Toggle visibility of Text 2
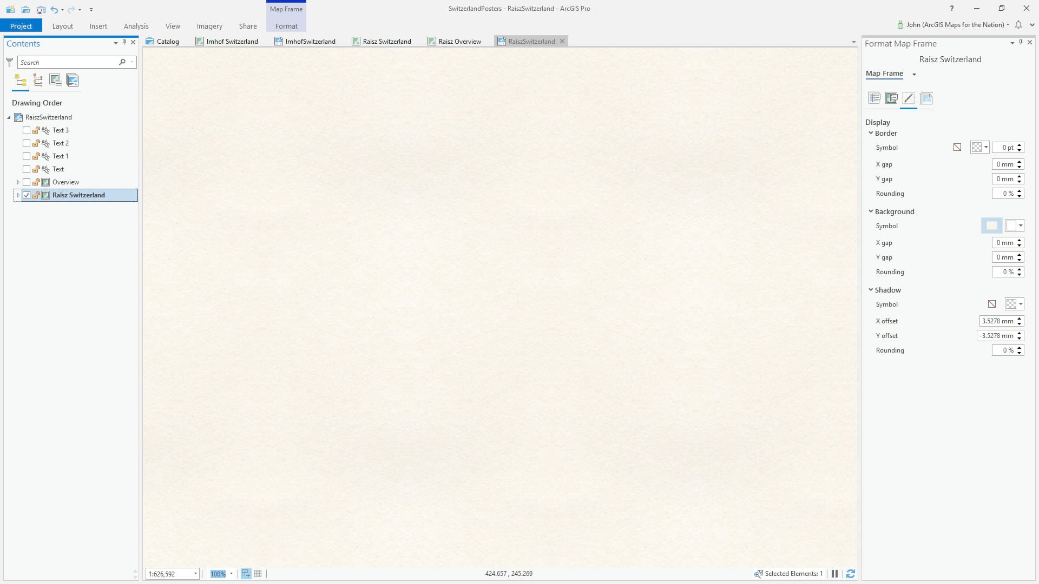 27,143
